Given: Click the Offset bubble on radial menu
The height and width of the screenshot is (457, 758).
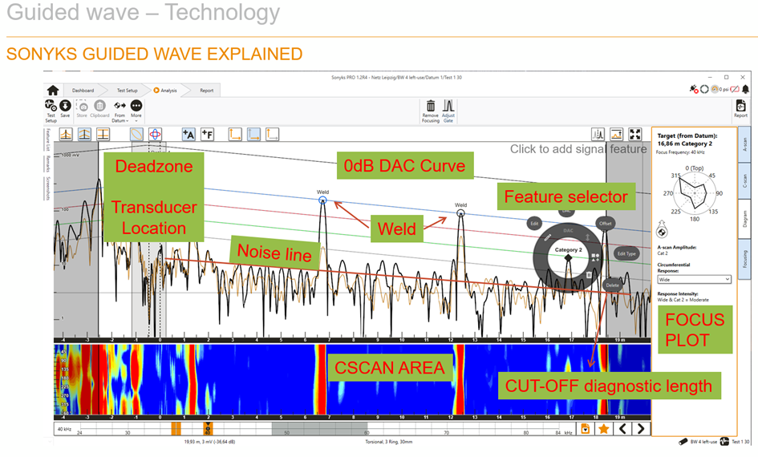Looking at the screenshot, I should pos(606,223).
